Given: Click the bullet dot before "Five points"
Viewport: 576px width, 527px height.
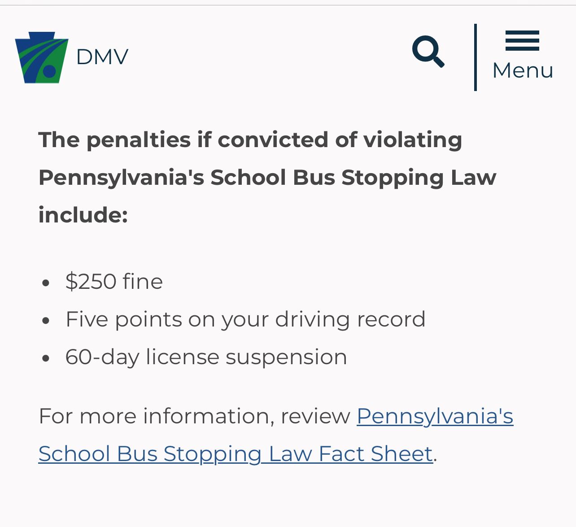Looking at the screenshot, I should pos(45,321).
